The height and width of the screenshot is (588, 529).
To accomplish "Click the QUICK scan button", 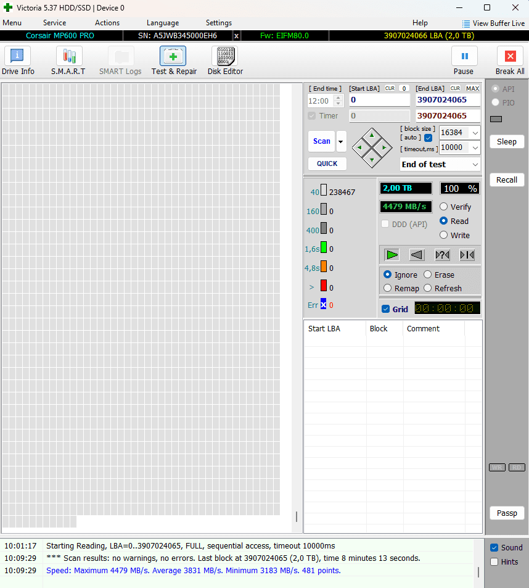I will pos(327,164).
